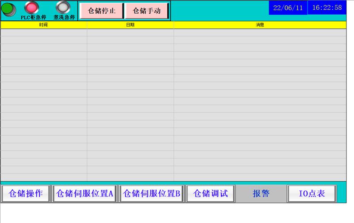Image resolution: width=354 pixels, height=223 pixels.
Task: Switch to 仓储伺服位置B page
Action: pos(152,194)
